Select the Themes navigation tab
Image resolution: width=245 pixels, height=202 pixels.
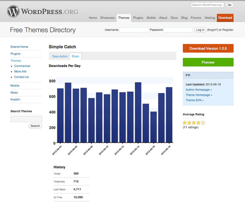tap(124, 18)
